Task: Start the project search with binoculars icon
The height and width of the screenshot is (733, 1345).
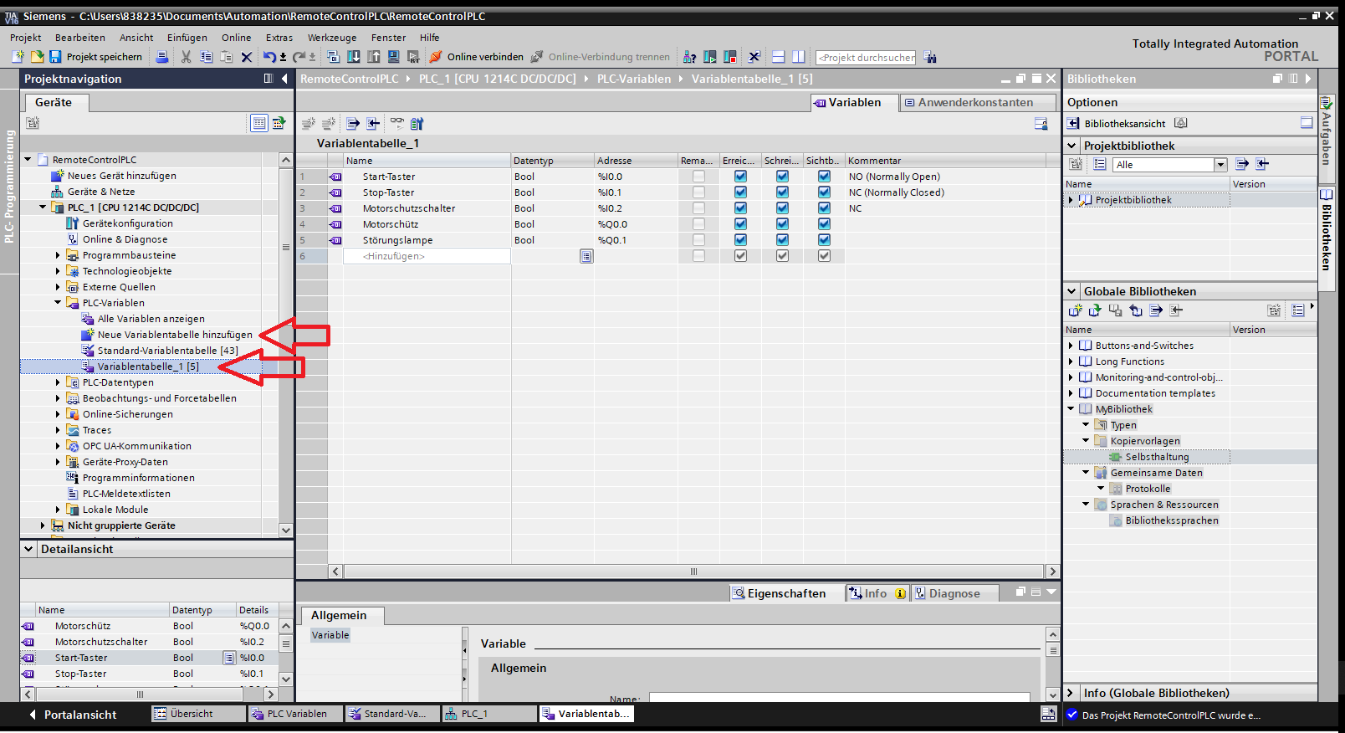Action: point(930,58)
